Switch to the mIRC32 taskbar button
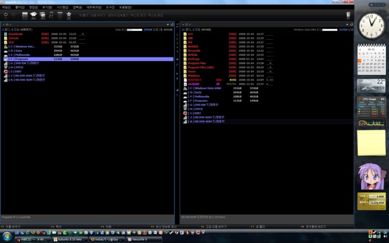Screen dimensions: 389x243 coord(33,239)
